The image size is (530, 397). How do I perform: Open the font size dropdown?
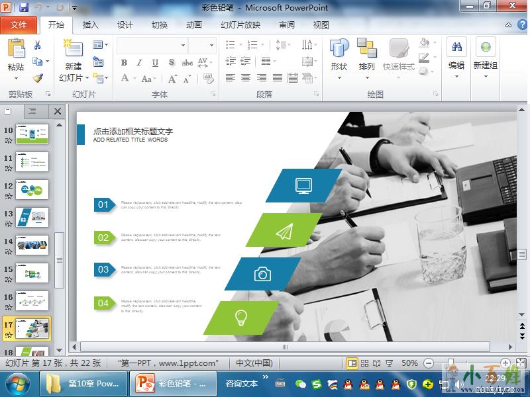[x=212, y=45]
